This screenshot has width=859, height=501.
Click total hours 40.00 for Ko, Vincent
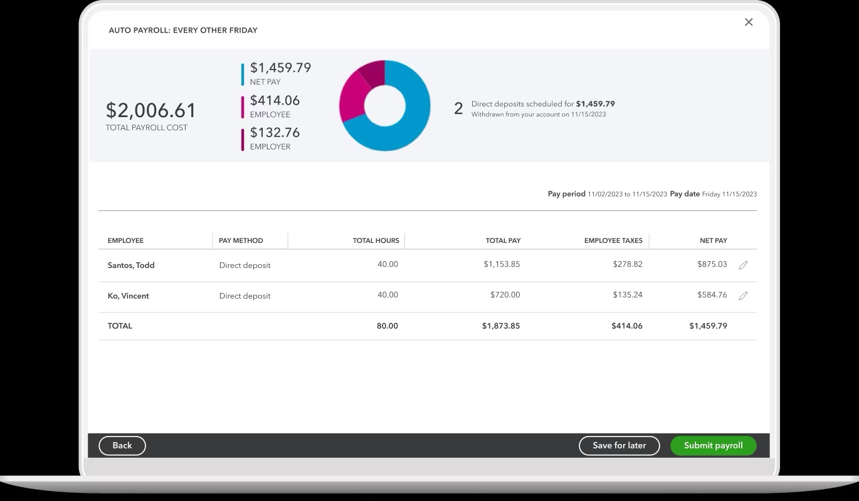click(387, 295)
